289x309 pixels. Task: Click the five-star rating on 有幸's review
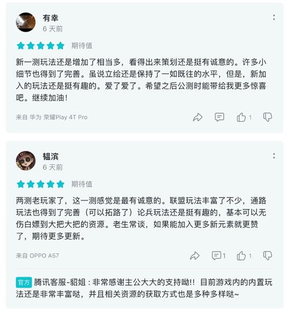40,46
